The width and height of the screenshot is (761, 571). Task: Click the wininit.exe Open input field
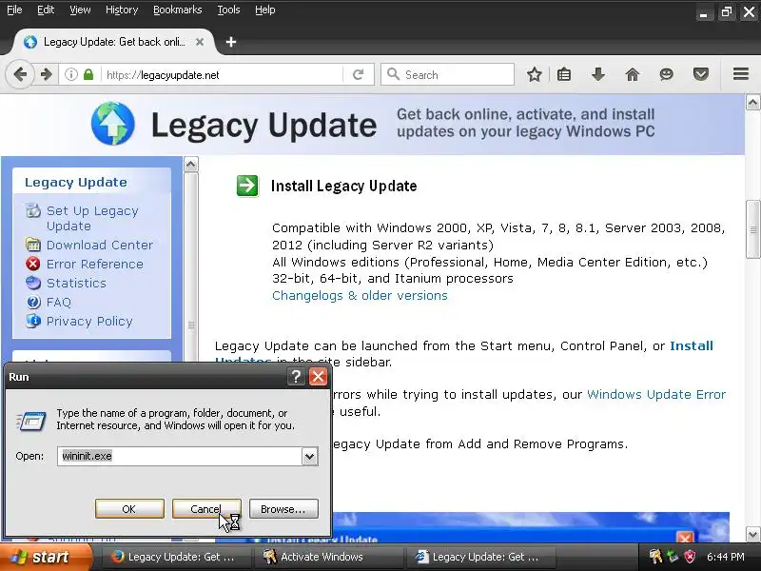[180, 457]
